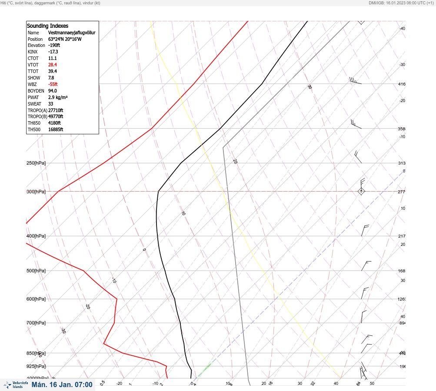Click the 277 height label on the right axis
Image resolution: width=436 pixels, height=391 pixels.
click(402, 192)
